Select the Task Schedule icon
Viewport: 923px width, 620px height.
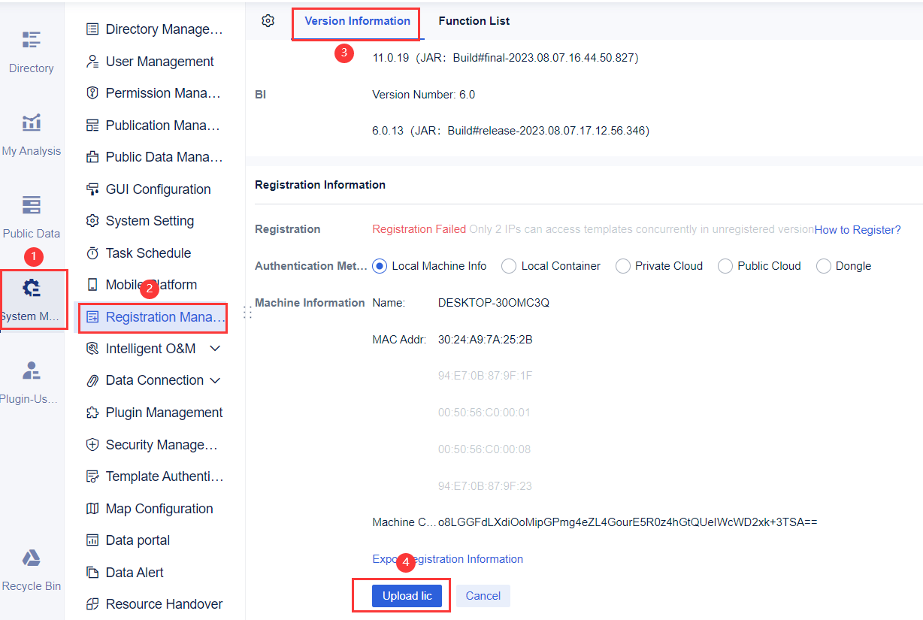click(92, 253)
